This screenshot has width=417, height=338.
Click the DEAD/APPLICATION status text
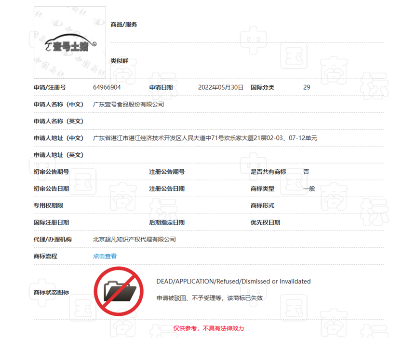233,282
